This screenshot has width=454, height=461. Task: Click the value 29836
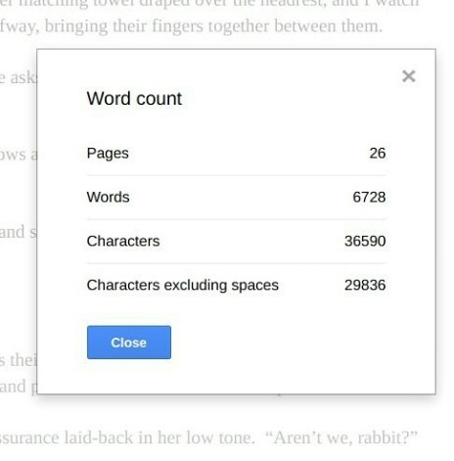pos(365,285)
